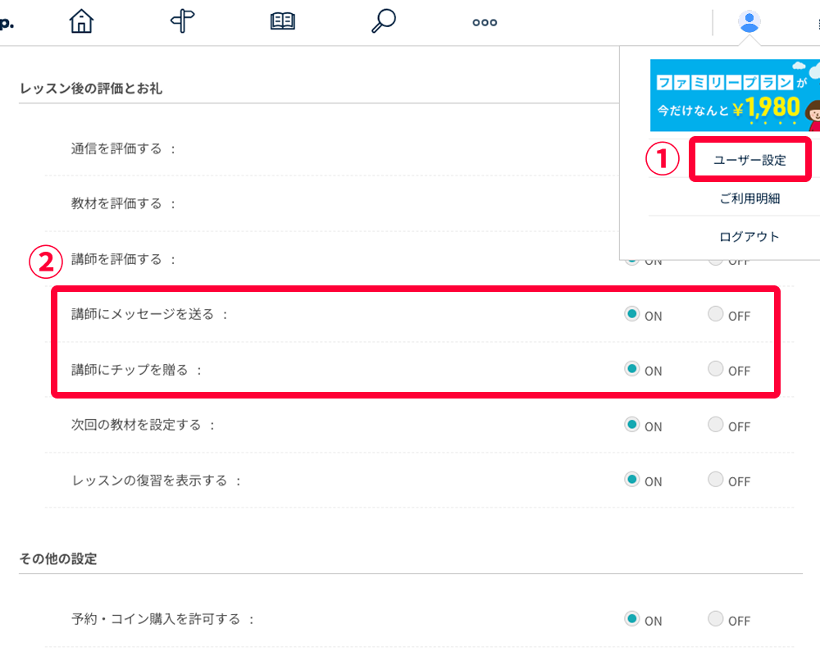Choose ON for 予約・コイン購入を許可する
The image size is (820, 656).
tap(632, 619)
